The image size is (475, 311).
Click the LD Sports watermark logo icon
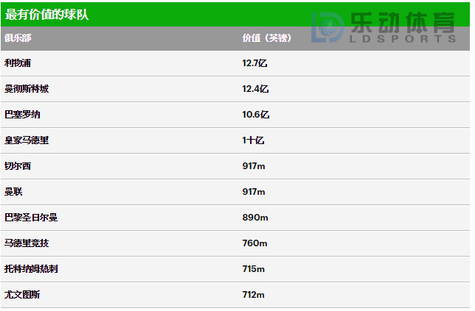(x=327, y=27)
